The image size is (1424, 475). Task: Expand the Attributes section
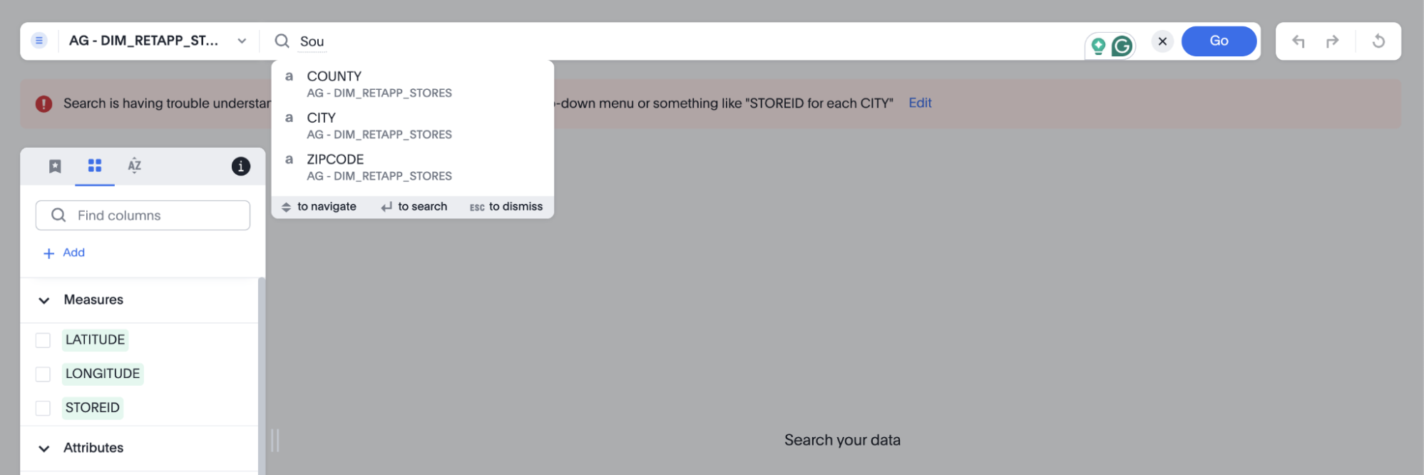43,447
